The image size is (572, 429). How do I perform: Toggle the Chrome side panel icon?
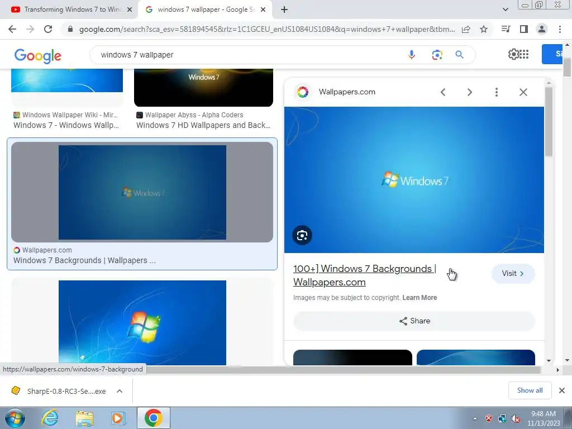click(x=524, y=29)
